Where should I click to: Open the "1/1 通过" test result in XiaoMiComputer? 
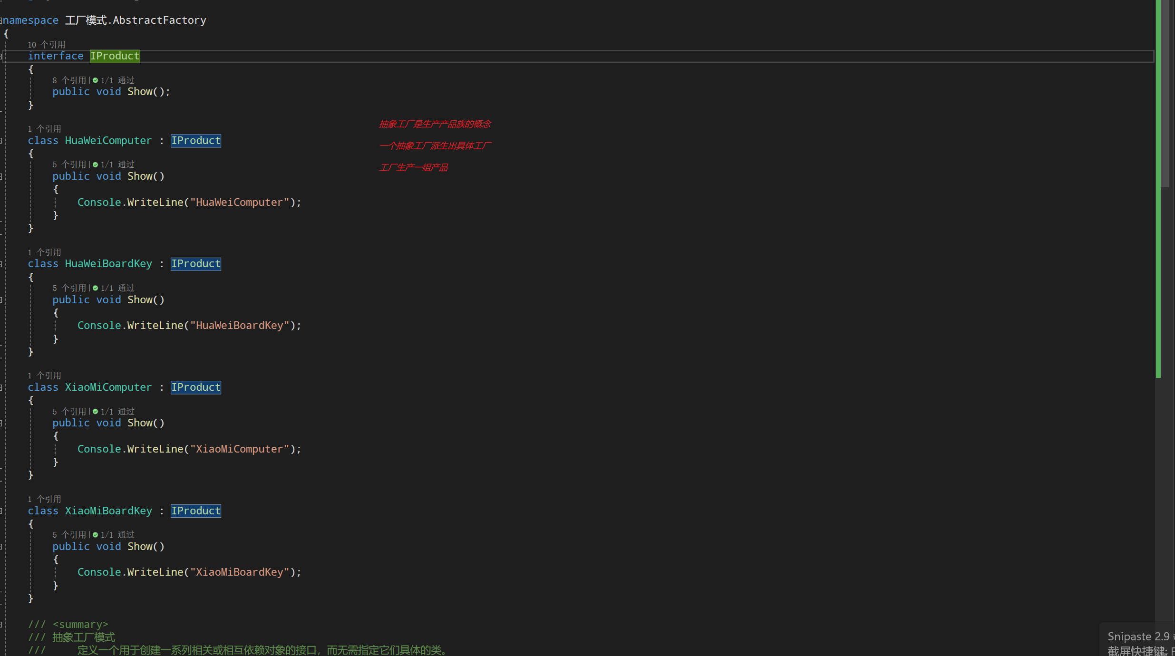click(117, 412)
